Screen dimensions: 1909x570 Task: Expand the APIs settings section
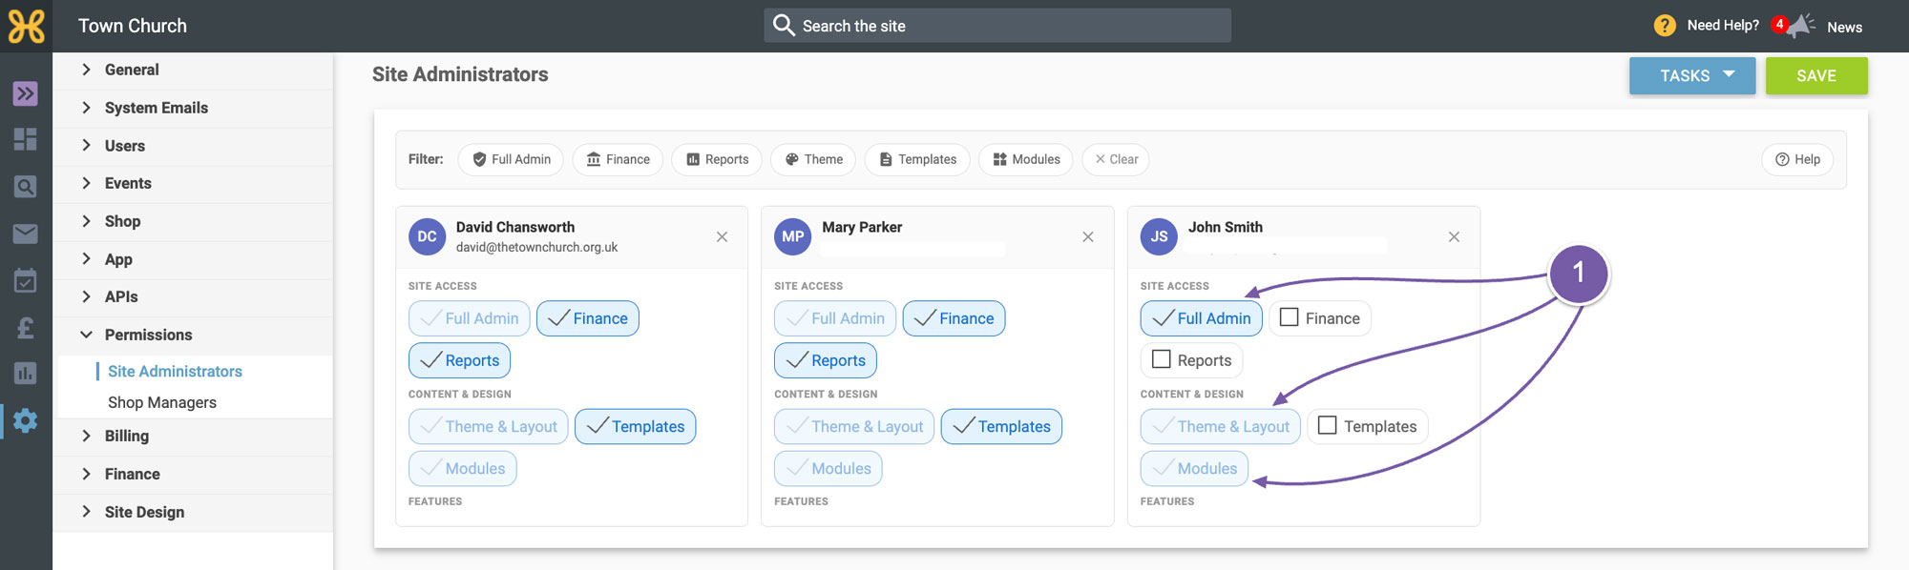tap(193, 296)
